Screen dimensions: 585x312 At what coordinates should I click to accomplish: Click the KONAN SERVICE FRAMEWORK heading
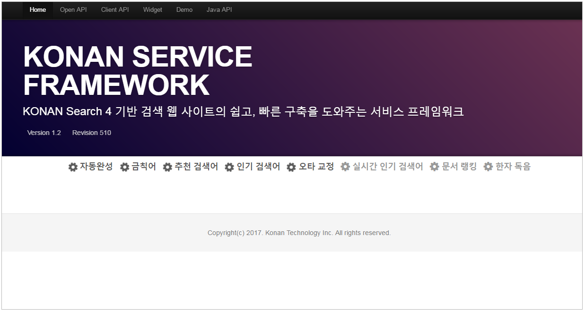[x=138, y=71]
